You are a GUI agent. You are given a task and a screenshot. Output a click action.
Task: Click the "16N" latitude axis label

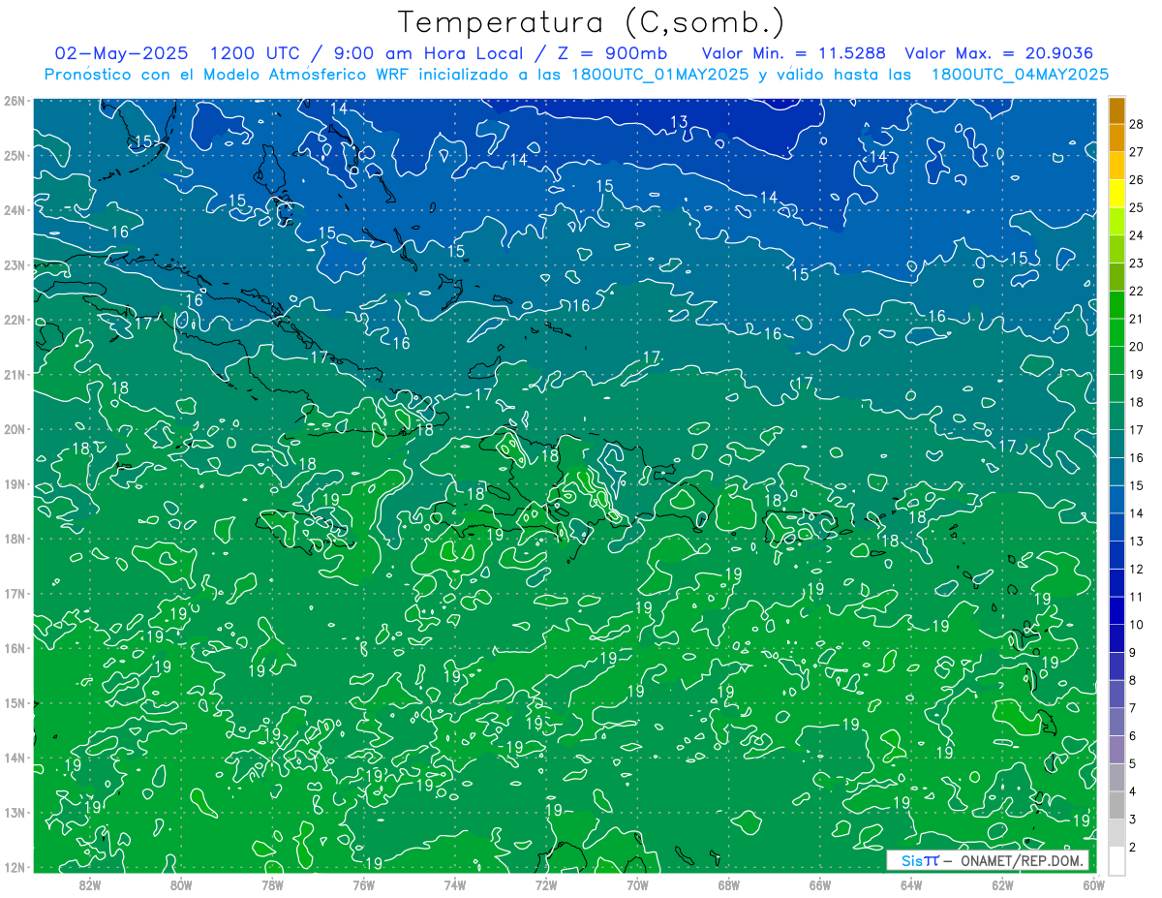point(15,648)
